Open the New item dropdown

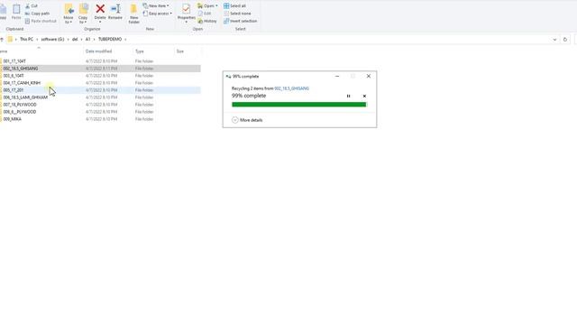156,6
